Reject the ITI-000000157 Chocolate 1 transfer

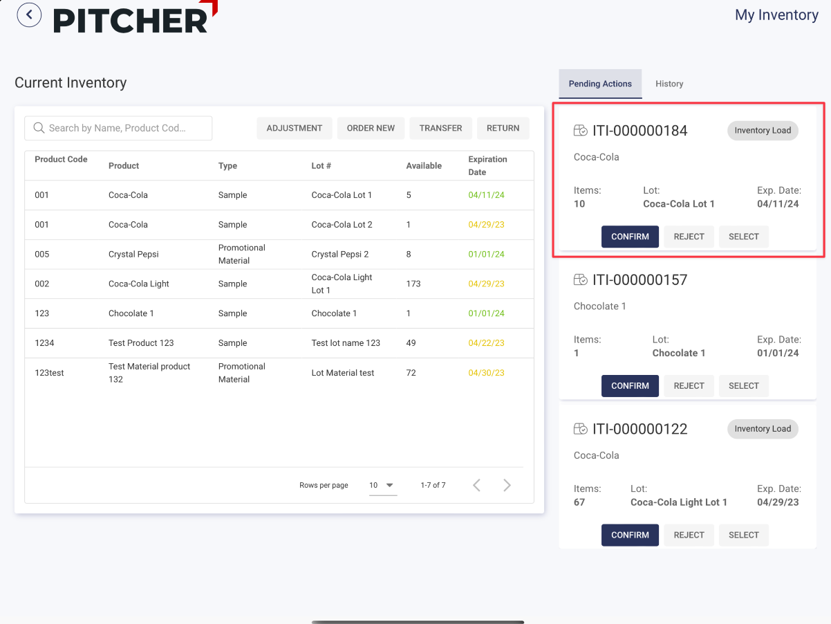(689, 386)
